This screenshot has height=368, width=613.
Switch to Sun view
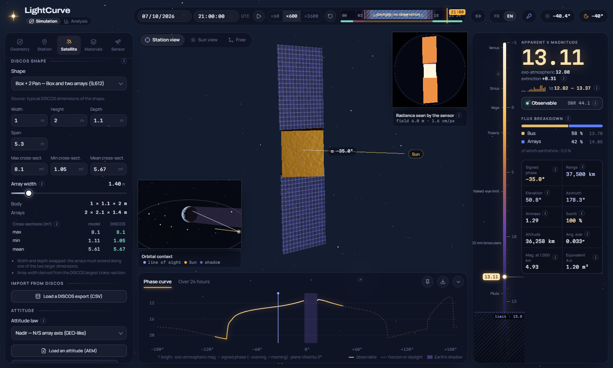[x=204, y=40]
